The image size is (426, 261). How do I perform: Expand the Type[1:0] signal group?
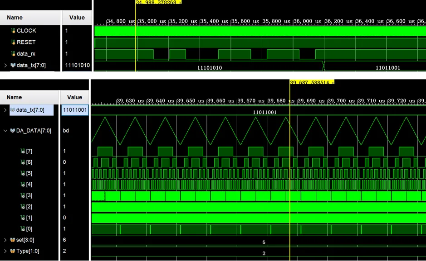pos(5,251)
